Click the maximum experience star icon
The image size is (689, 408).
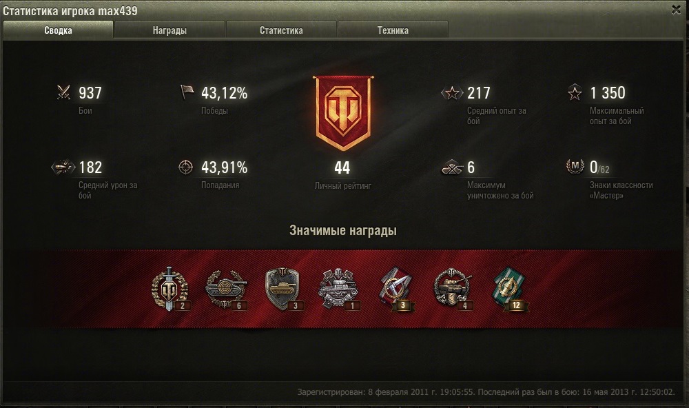575,92
